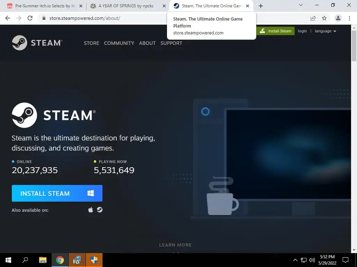Go forward to the next page

tap(19, 18)
